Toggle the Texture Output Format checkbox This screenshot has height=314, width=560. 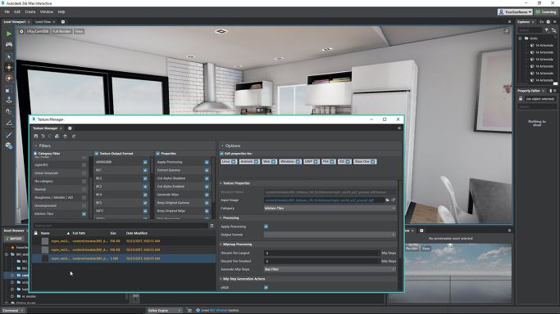tap(97, 154)
